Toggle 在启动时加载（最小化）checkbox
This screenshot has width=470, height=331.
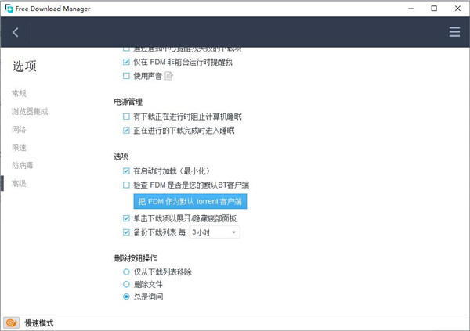(126, 171)
